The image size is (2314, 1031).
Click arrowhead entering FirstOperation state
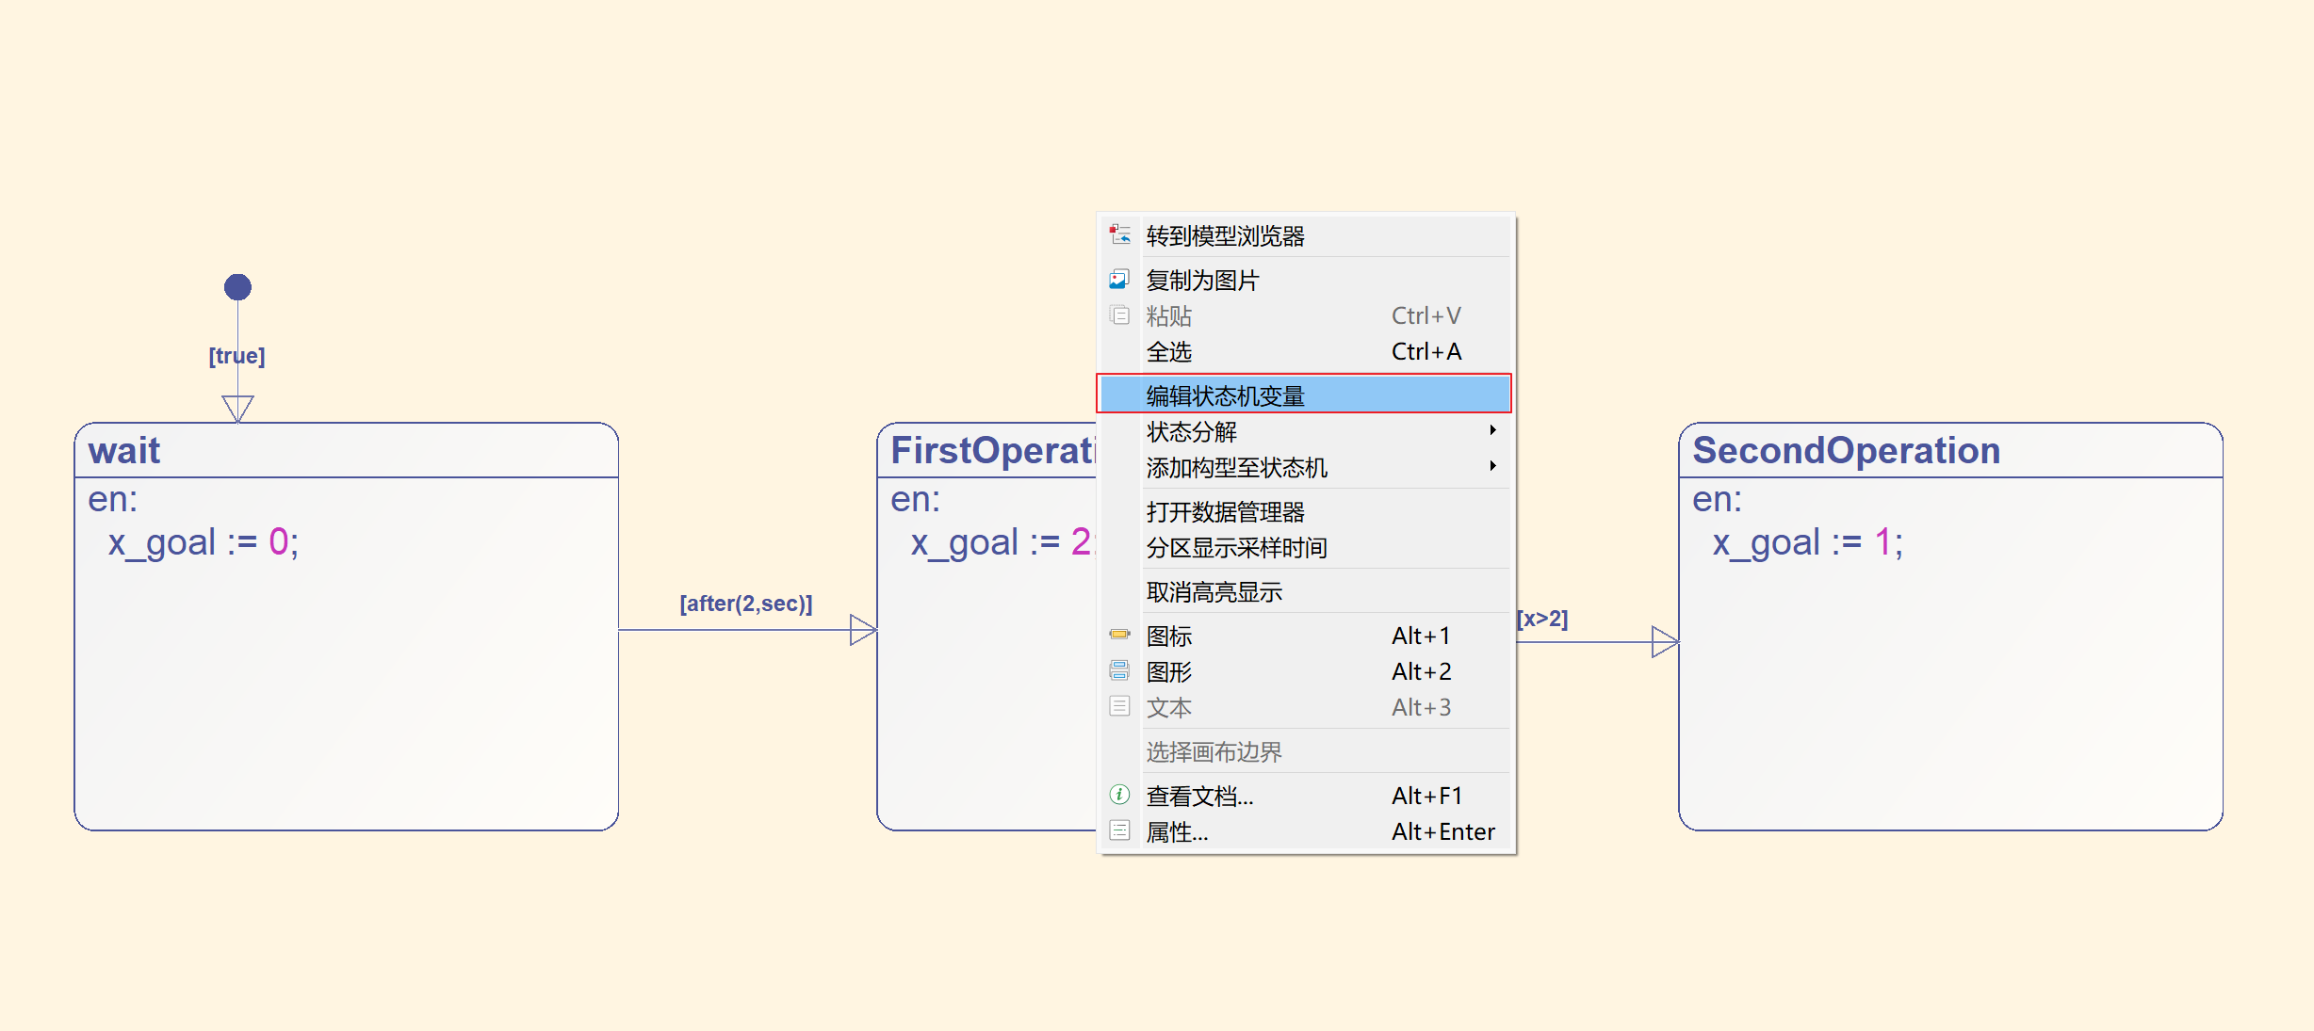coord(863,630)
